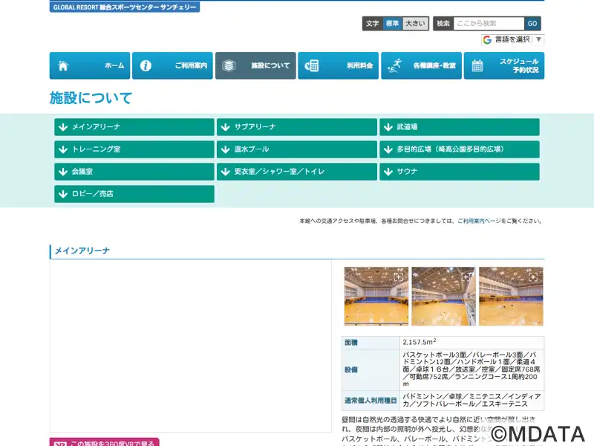This screenshot has width=594, height=446.
Task: Follow the ご利用案内ページ link
Action: (479, 221)
